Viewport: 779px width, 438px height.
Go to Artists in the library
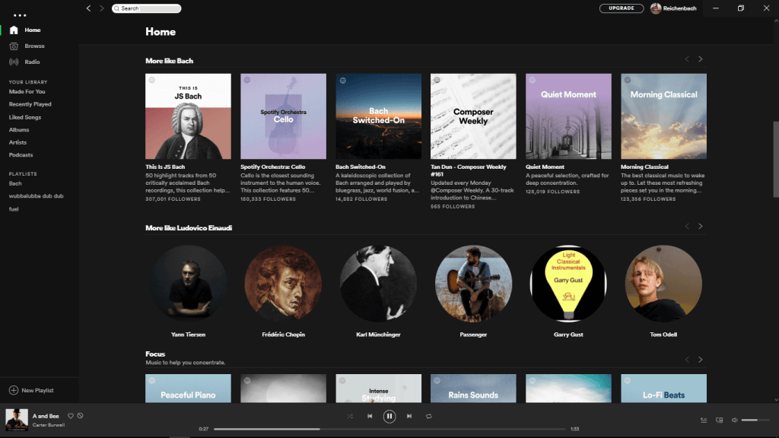(x=17, y=142)
